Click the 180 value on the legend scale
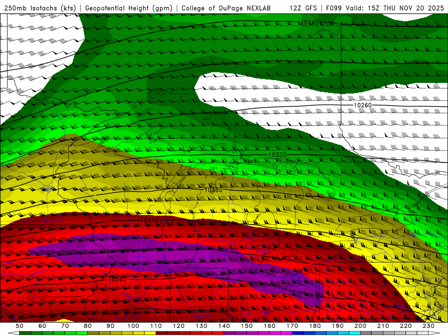The height and width of the screenshot is (336, 448). pyautogui.click(x=315, y=326)
